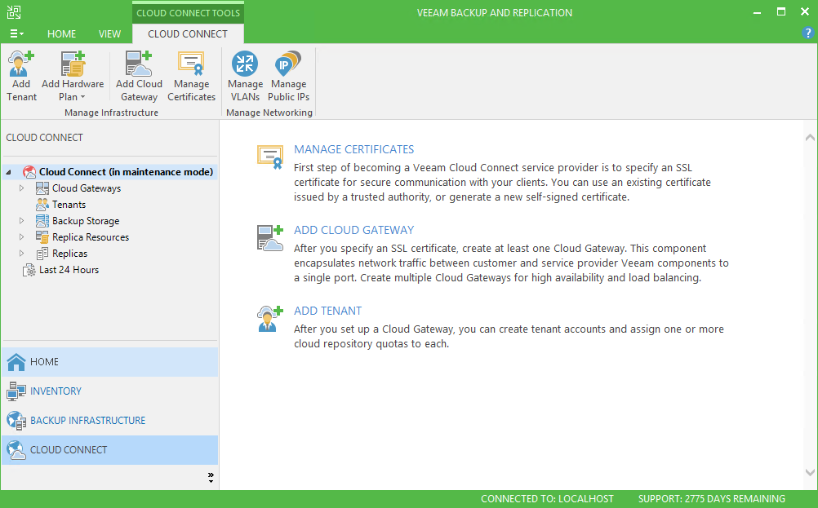Open the main hamburger application menu

pyautogui.click(x=16, y=34)
